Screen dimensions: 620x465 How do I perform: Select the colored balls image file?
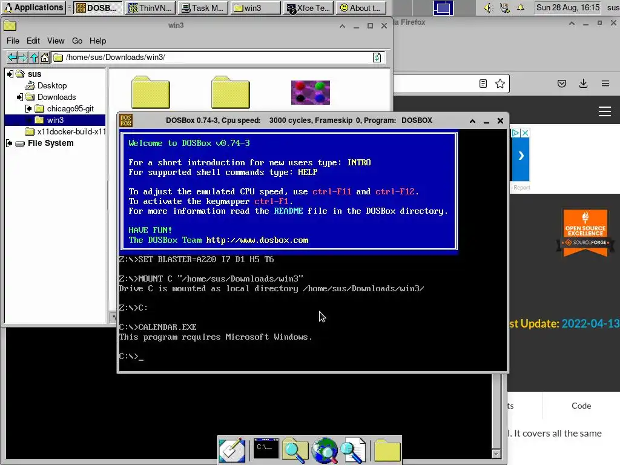point(311,93)
